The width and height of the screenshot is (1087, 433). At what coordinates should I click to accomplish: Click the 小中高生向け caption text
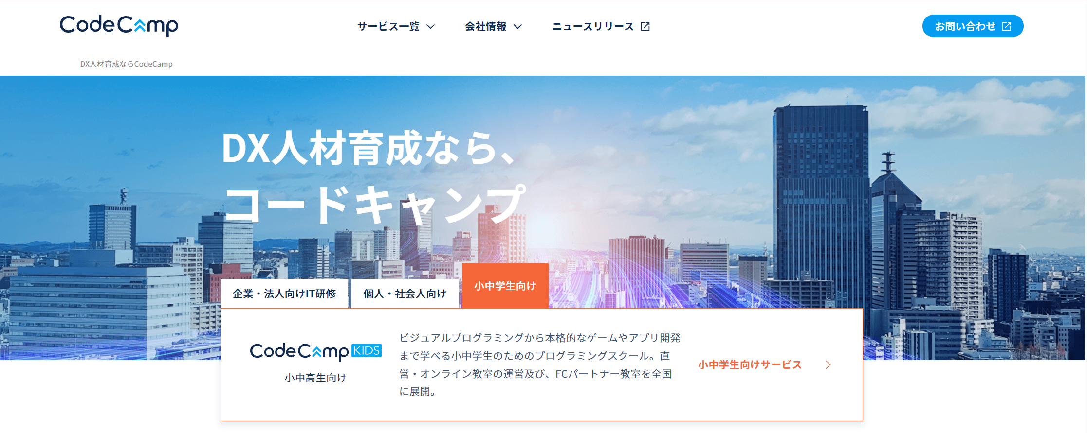coord(315,378)
